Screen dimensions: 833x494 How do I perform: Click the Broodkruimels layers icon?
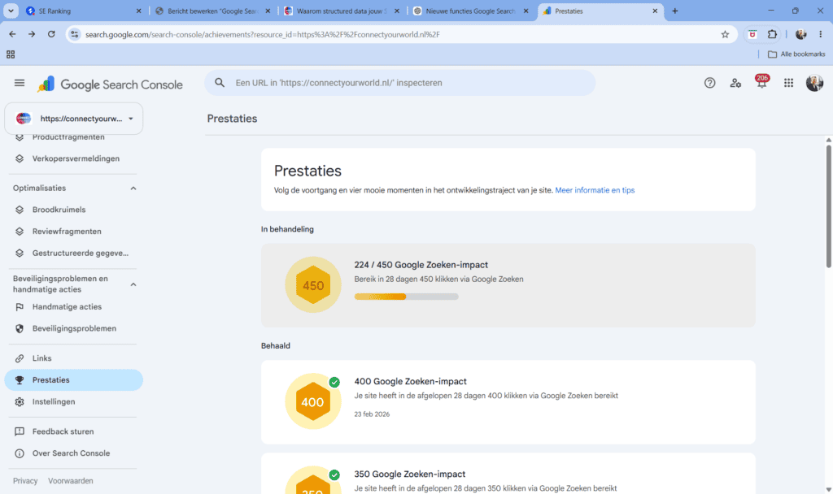(x=20, y=210)
